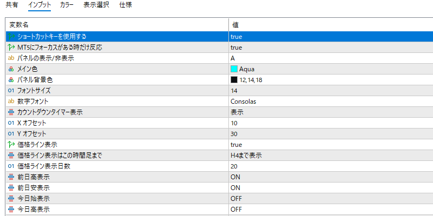Select the ショートカットキーを使用する row name
The width and height of the screenshot is (433, 216).
(x=51, y=36)
